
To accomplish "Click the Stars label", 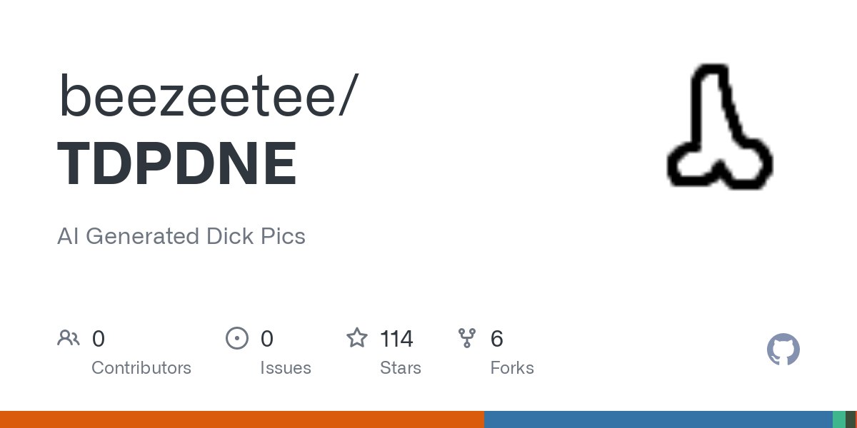I will pos(401,368).
